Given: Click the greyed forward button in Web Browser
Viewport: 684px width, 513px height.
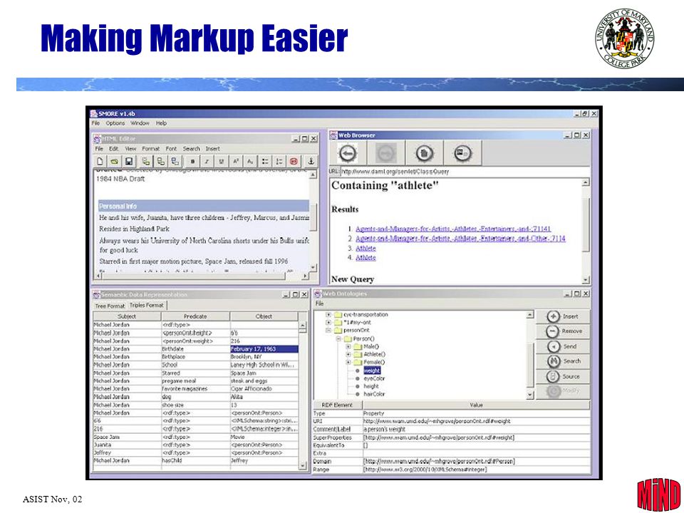Looking at the screenshot, I should [x=386, y=153].
